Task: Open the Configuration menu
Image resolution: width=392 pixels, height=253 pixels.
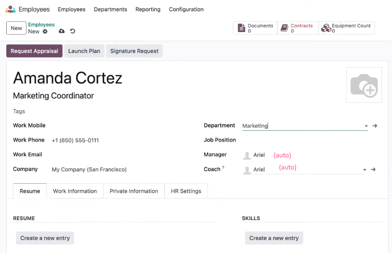Action: point(186,9)
